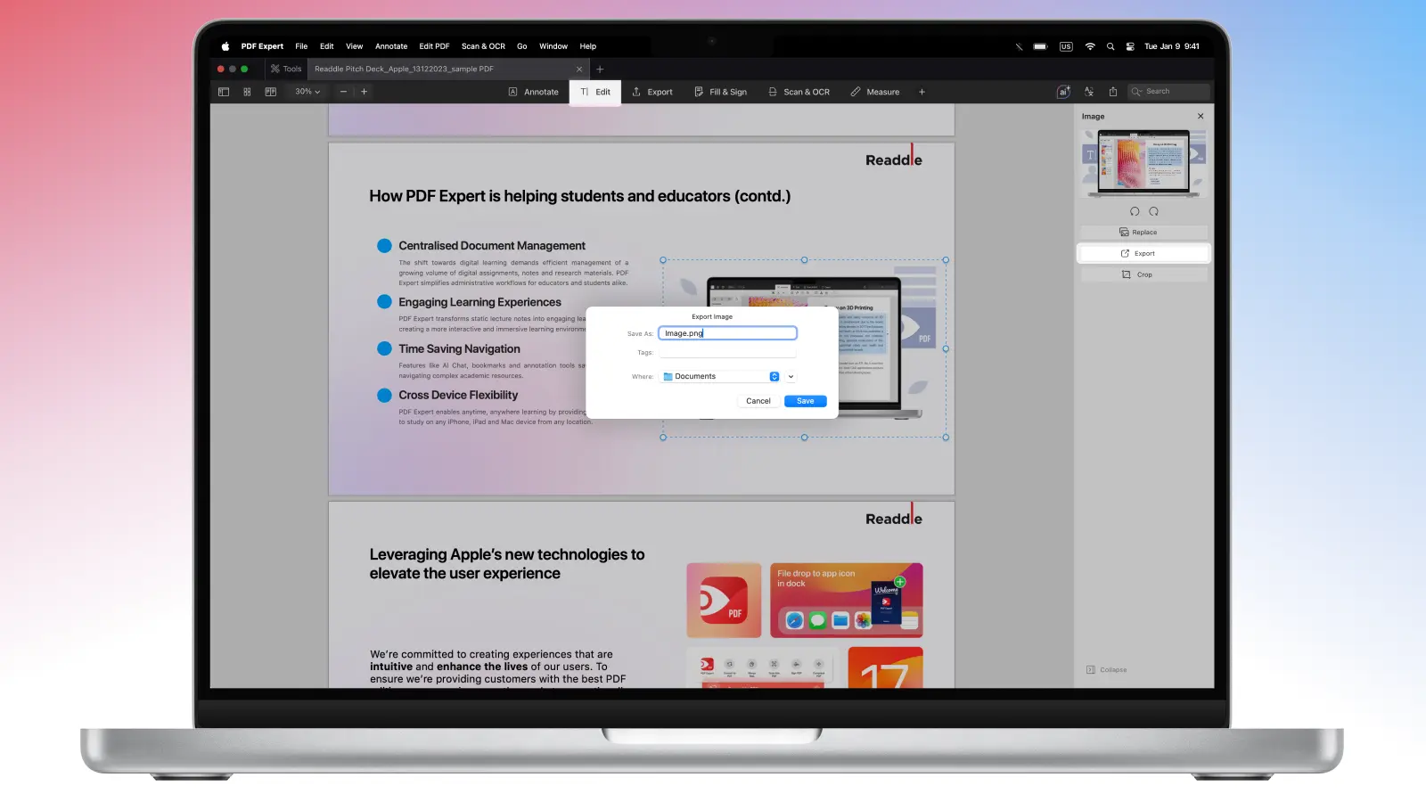Open the Go menu
The width and height of the screenshot is (1426, 802).
(x=521, y=46)
